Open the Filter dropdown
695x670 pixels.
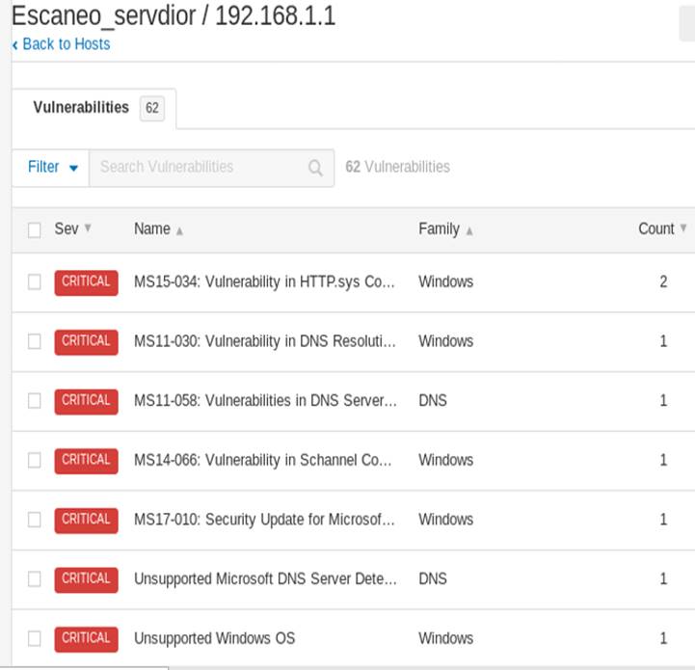pyautogui.click(x=52, y=167)
